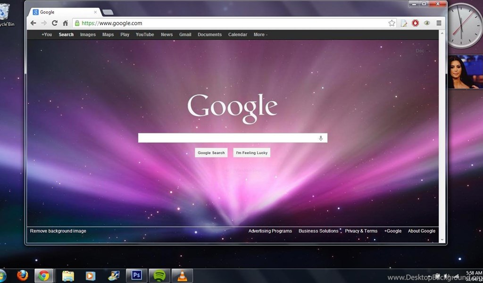The image size is (483, 283).
Task: Open the Business Solutions link
Action: pos(318,231)
